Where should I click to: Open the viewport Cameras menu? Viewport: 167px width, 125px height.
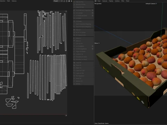click(105, 1)
